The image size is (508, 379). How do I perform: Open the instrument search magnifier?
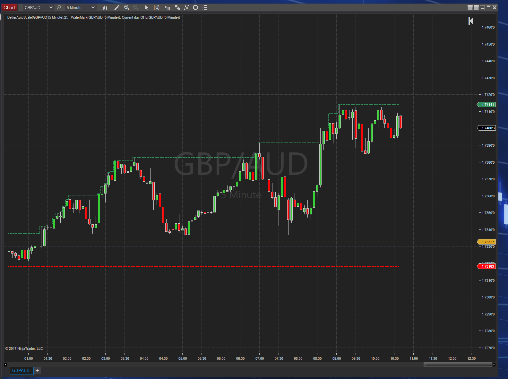tap(59, 7)
